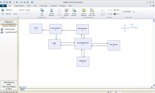This screenshot has height=93, width=155.
Task: Switch to the Advanced ribbon tab
Action: (x=53, y=6)
